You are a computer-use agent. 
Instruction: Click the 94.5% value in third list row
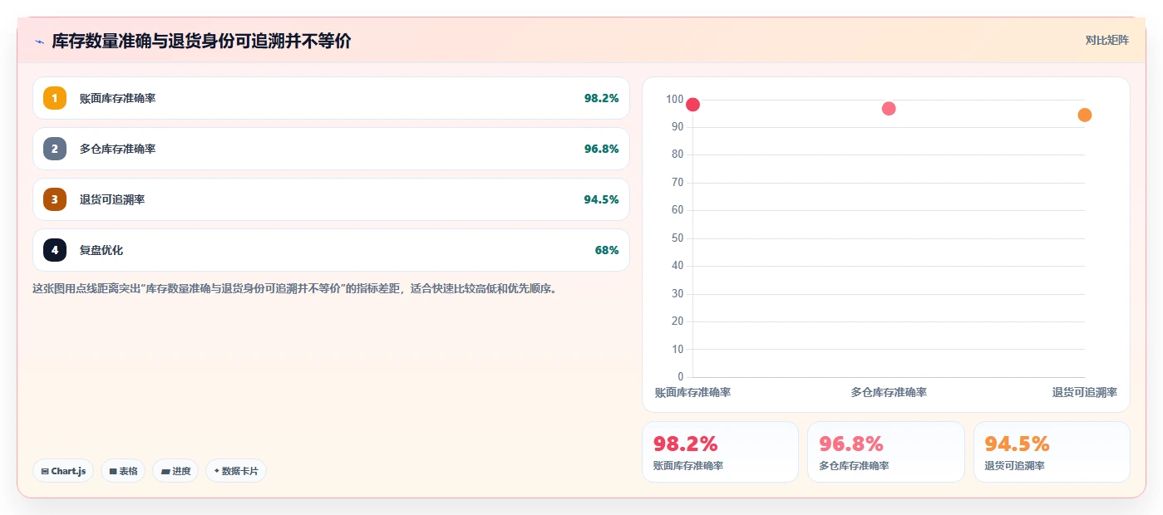coord(601,199)
